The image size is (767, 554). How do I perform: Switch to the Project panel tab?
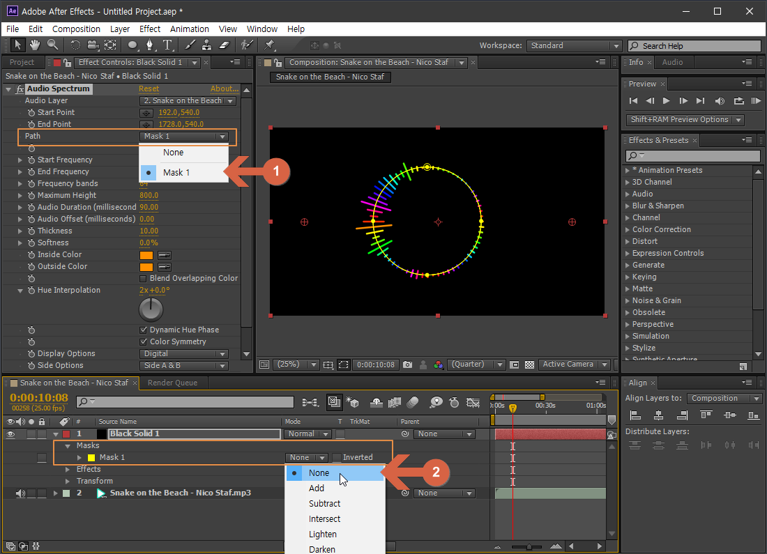(x=22, y=62)
